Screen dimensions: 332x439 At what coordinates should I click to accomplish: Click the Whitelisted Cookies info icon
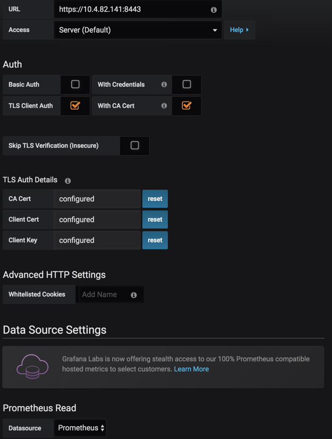coord(134,295)
